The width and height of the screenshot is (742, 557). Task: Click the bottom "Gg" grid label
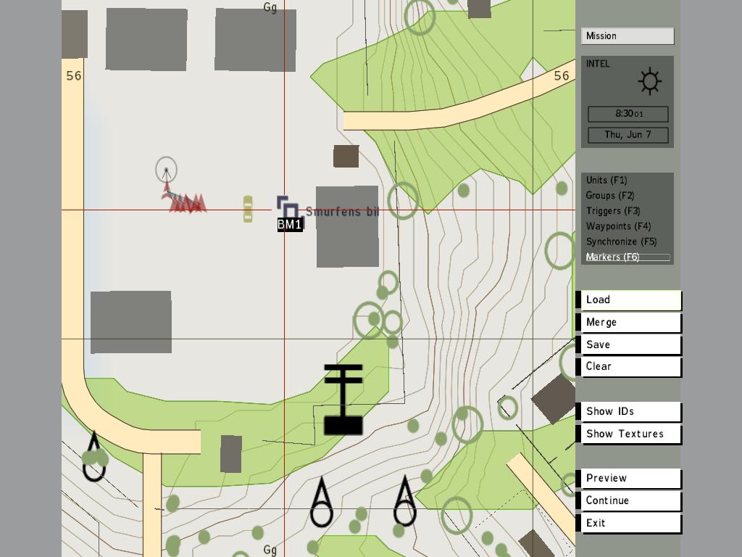(x=270, y=550)
